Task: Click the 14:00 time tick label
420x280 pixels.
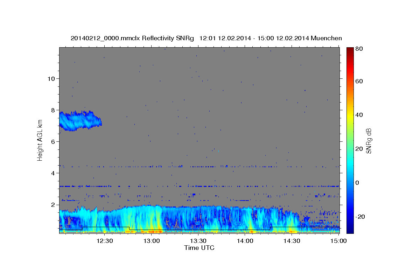Action: pyautogui.click(x=245, y=241)
